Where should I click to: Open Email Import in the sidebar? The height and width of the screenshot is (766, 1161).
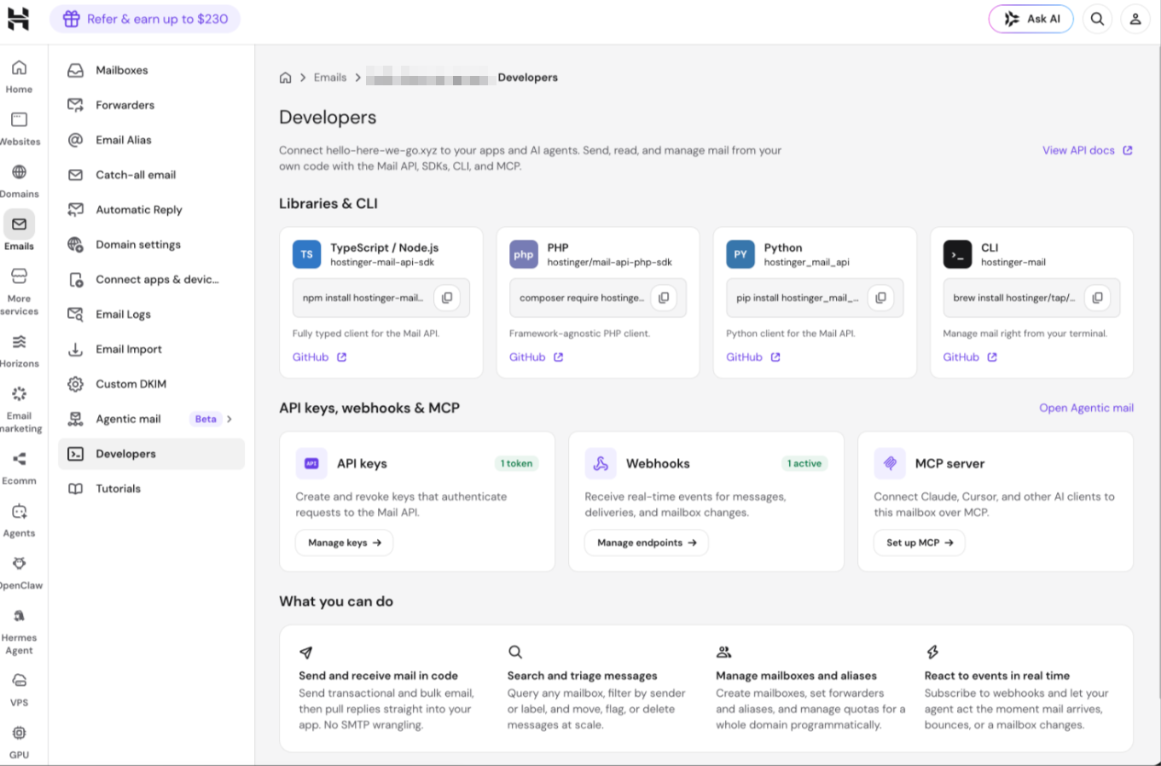pos(151,349)
